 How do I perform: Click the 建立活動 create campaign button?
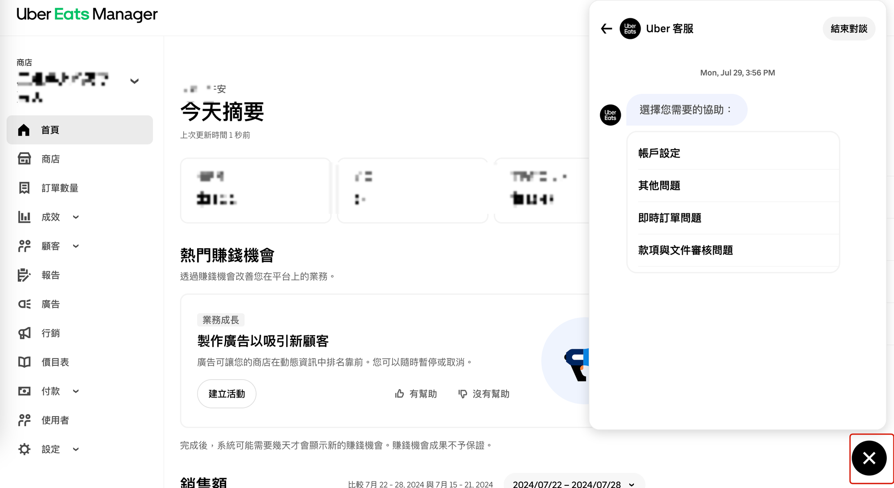[x=227, y=394]
